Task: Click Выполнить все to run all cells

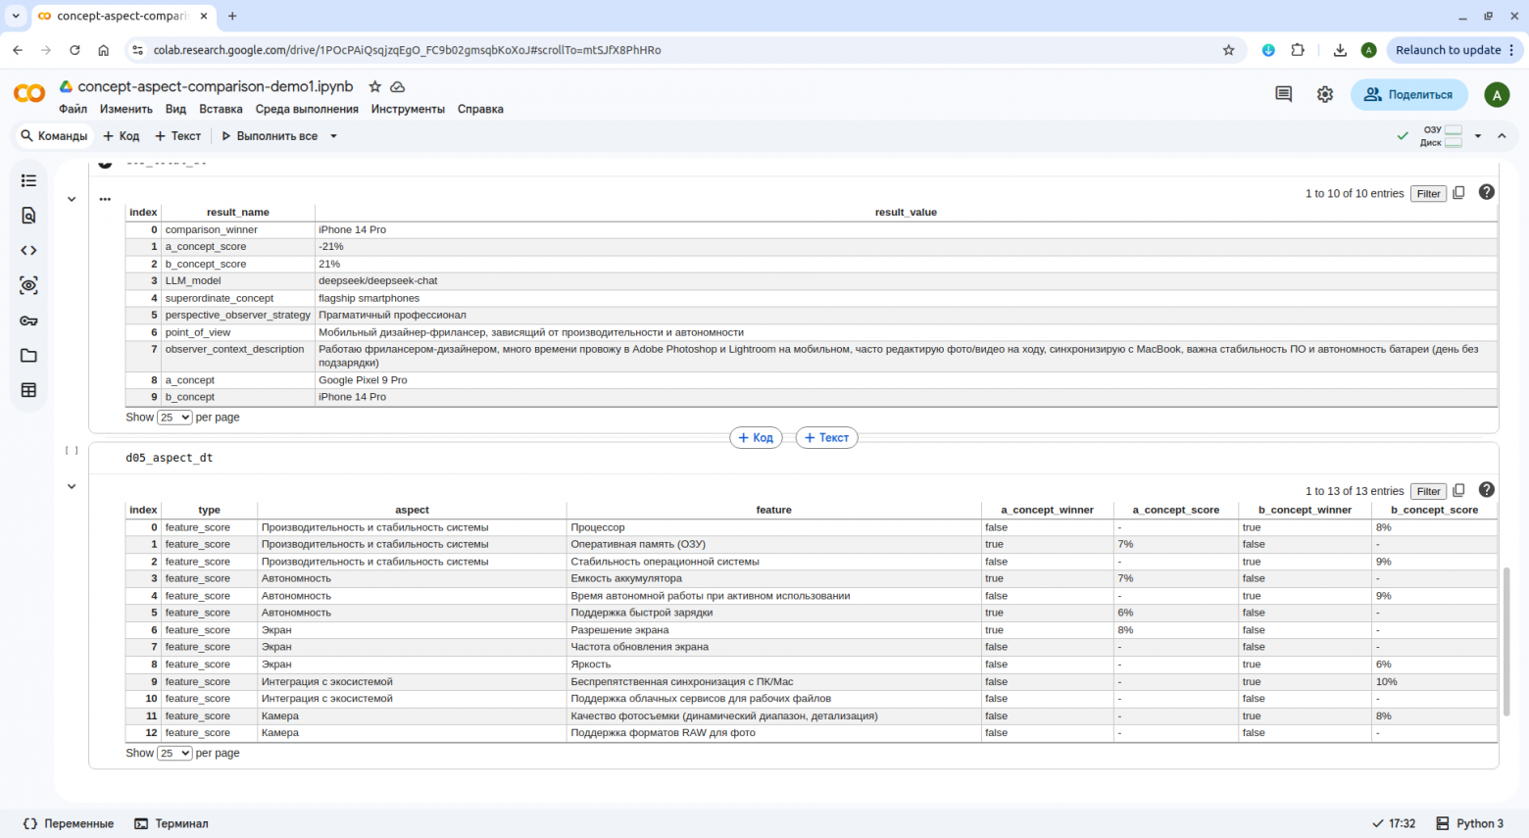Action: 270,136
